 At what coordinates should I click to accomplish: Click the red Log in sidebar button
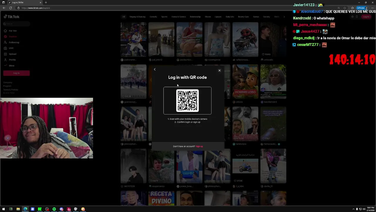coord(16,73)
